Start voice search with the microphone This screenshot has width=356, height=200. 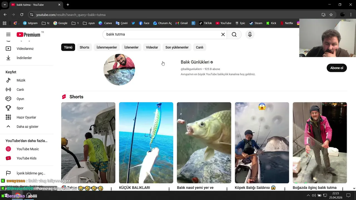[250, 34]
